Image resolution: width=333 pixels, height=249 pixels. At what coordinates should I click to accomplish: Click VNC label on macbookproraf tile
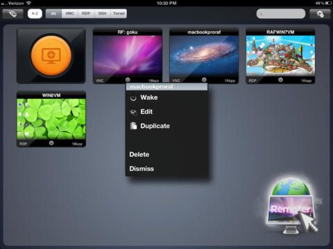pos(176,80)
